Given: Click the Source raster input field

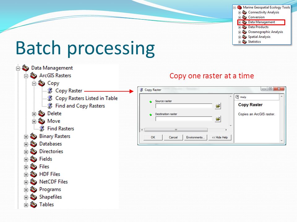Looking at the screenshot, I should pyautogui.click(x=183, y=106).
